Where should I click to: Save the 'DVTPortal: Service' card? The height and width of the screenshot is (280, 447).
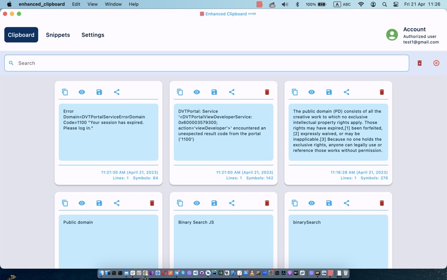click(214, 92)
